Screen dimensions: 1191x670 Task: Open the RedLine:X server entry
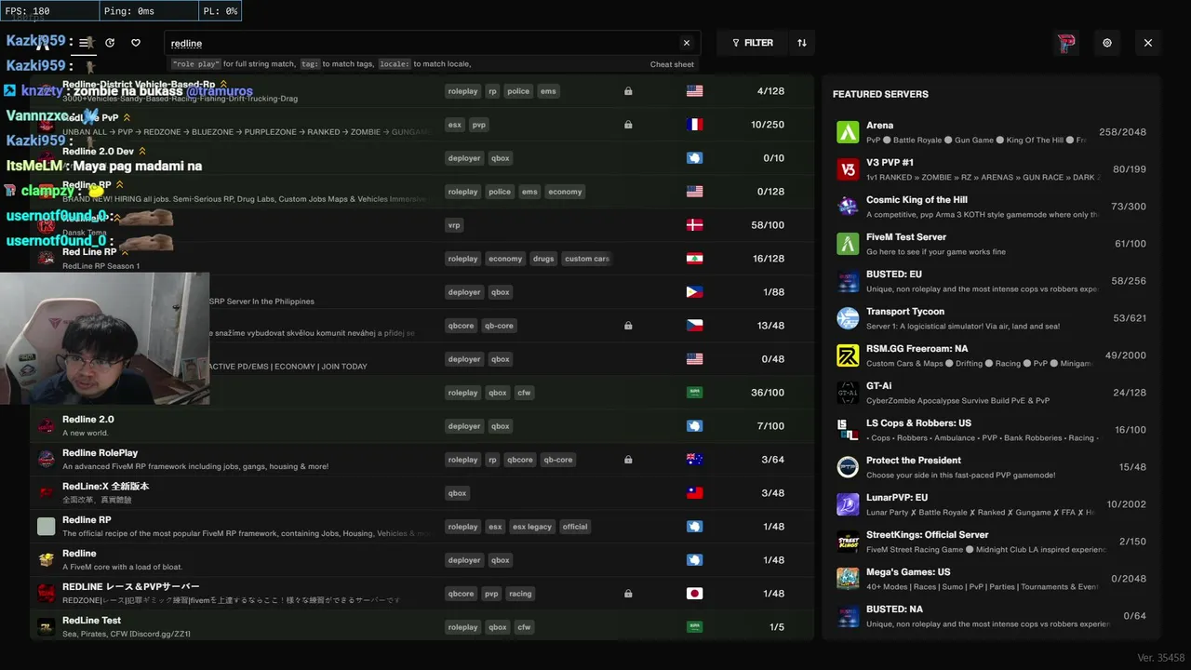point(422,493)
